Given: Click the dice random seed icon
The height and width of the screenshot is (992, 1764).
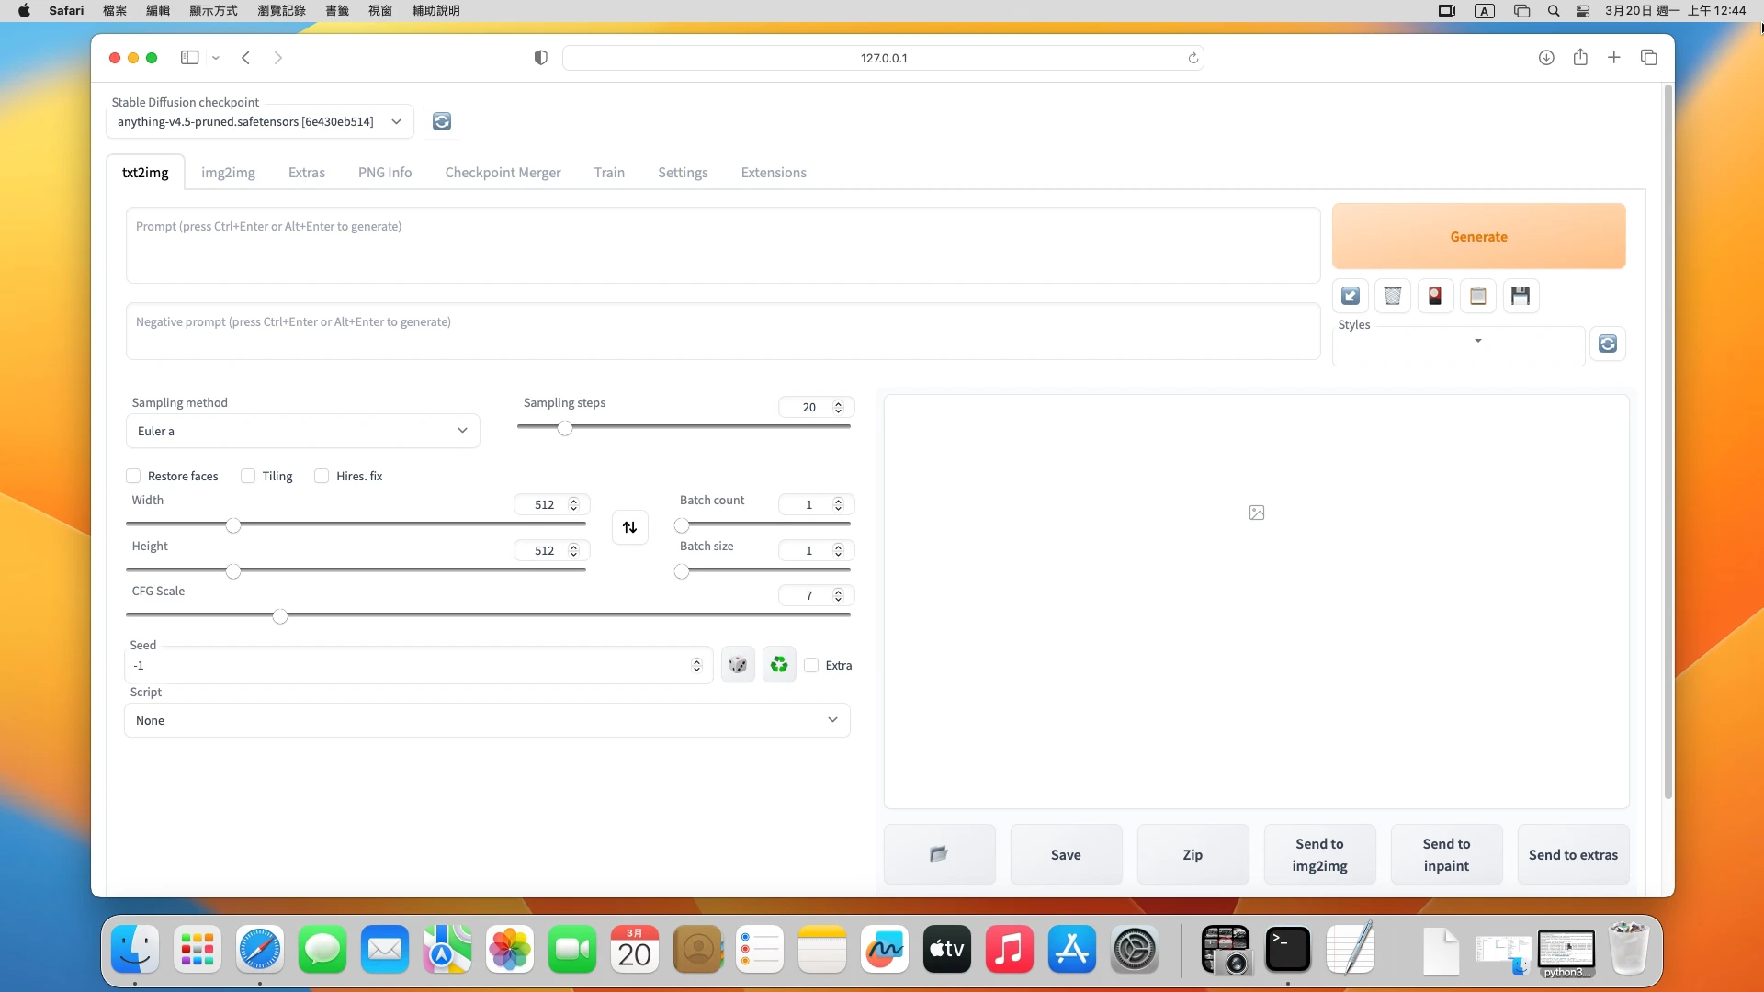Looking at the screenshot, I should (x=738, y=665).
